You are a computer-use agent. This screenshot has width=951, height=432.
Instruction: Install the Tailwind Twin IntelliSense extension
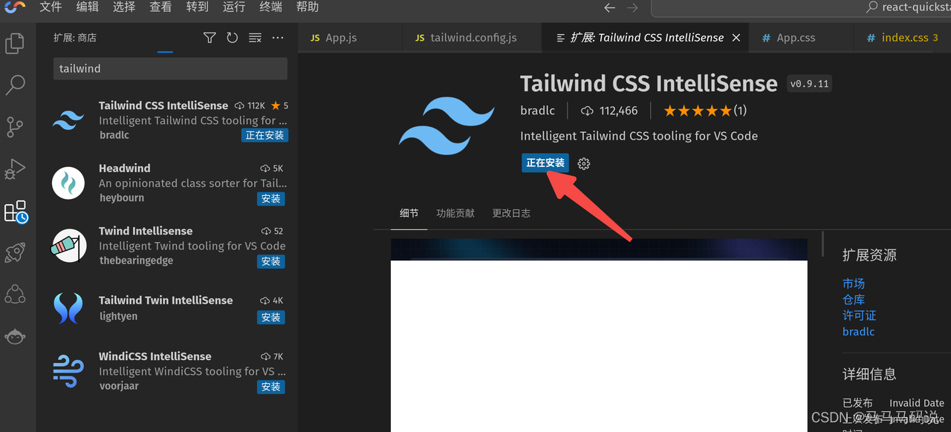tap(271, 317)
